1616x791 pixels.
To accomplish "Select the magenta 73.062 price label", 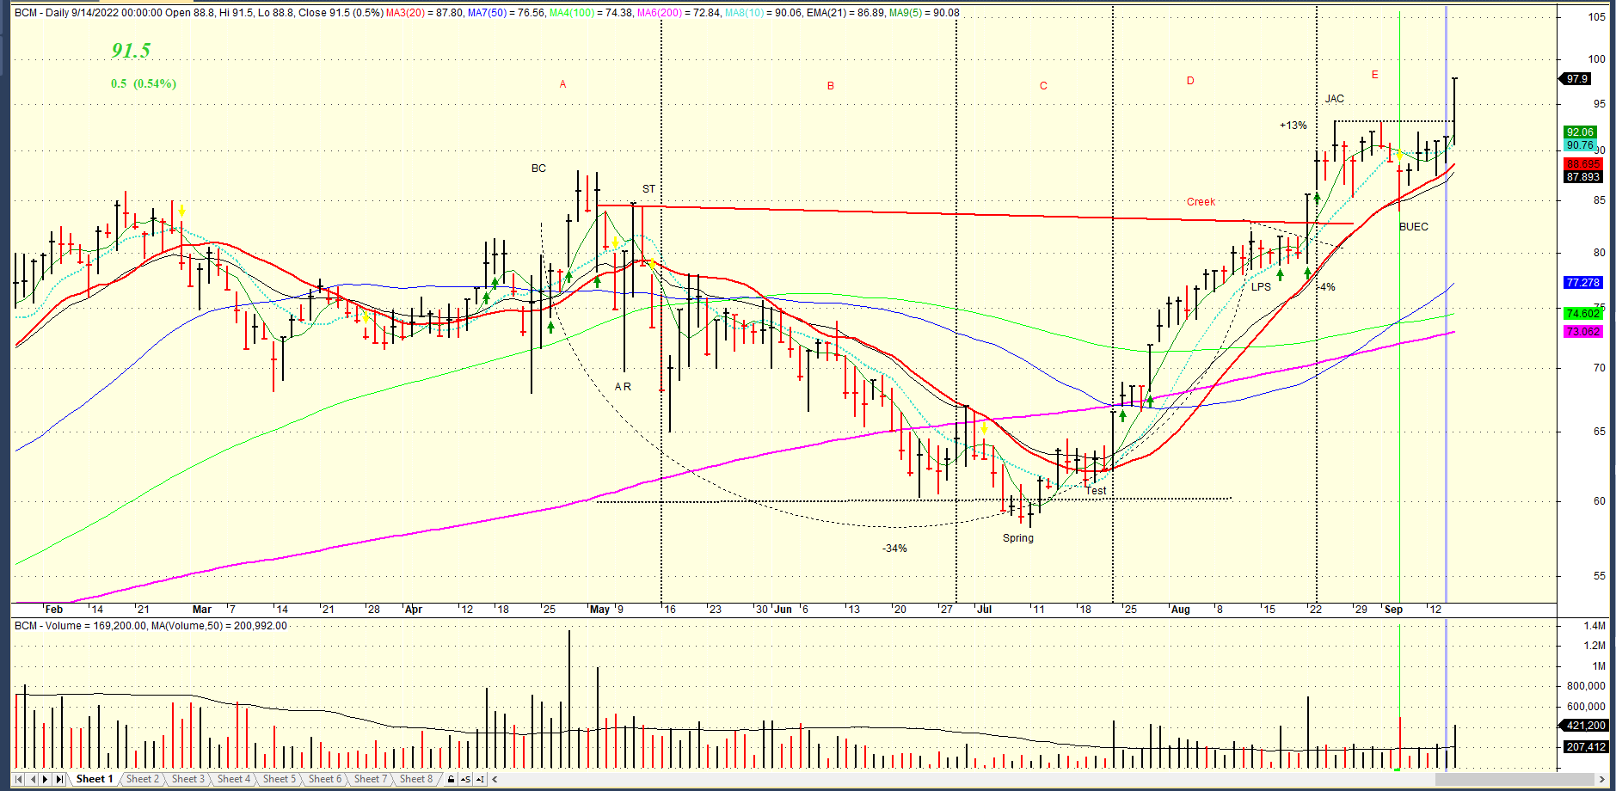I will coord(1582,332).
